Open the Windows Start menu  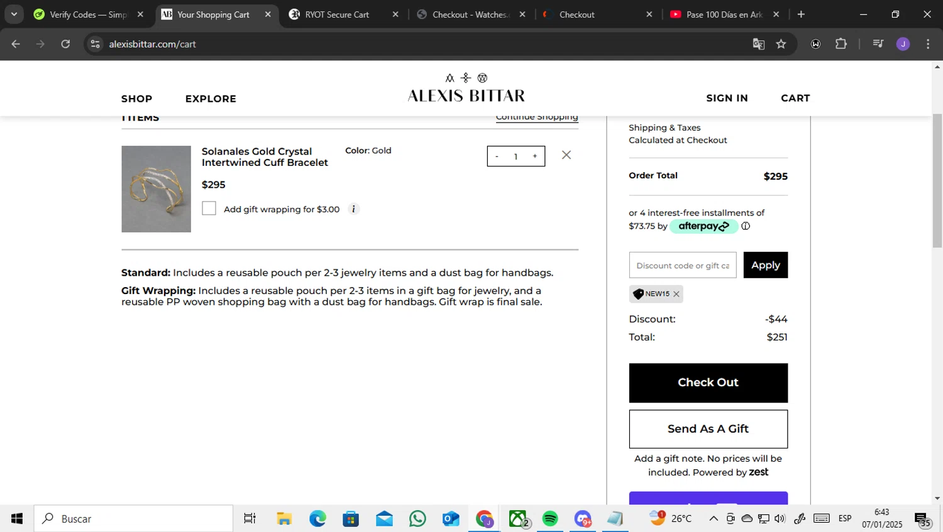(x=17, y=519)
